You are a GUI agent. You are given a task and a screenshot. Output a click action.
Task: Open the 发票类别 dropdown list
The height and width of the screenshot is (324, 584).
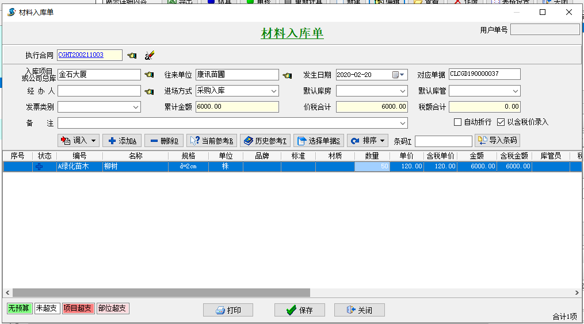coord(136,107)
